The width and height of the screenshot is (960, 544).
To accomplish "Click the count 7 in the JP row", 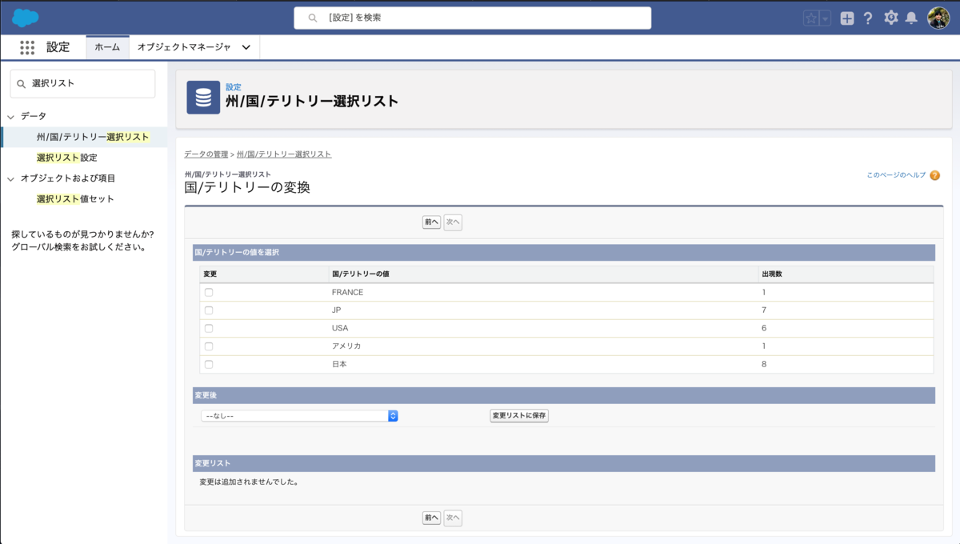I will (x=764, y=310).
